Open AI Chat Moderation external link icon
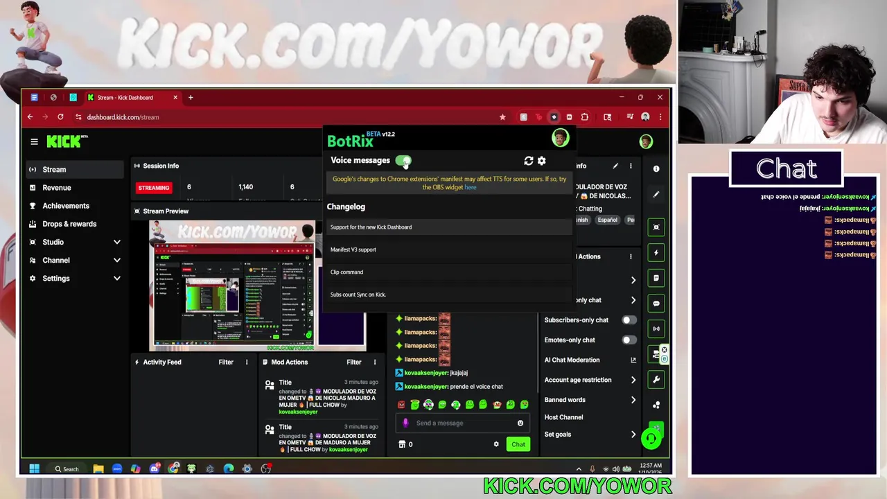 coord(633,360)
